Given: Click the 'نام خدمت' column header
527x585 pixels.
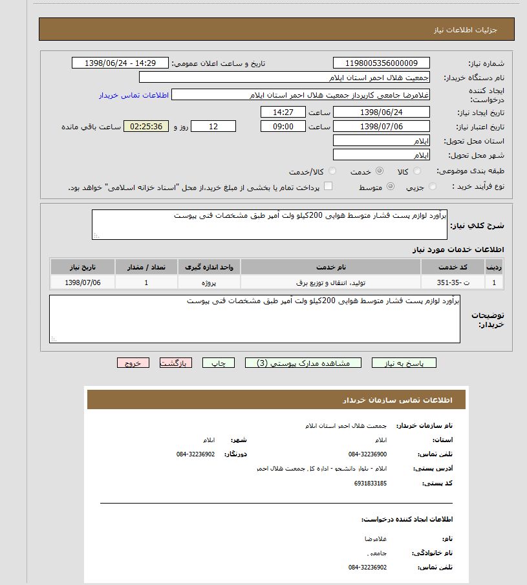Looking at the screenshot, I should (x=330, y=267).
